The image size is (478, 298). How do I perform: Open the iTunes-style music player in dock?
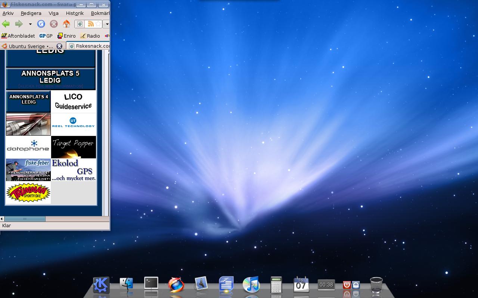coord(251,285)
